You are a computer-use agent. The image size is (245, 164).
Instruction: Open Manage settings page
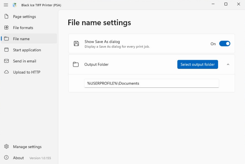coord(29,147)
